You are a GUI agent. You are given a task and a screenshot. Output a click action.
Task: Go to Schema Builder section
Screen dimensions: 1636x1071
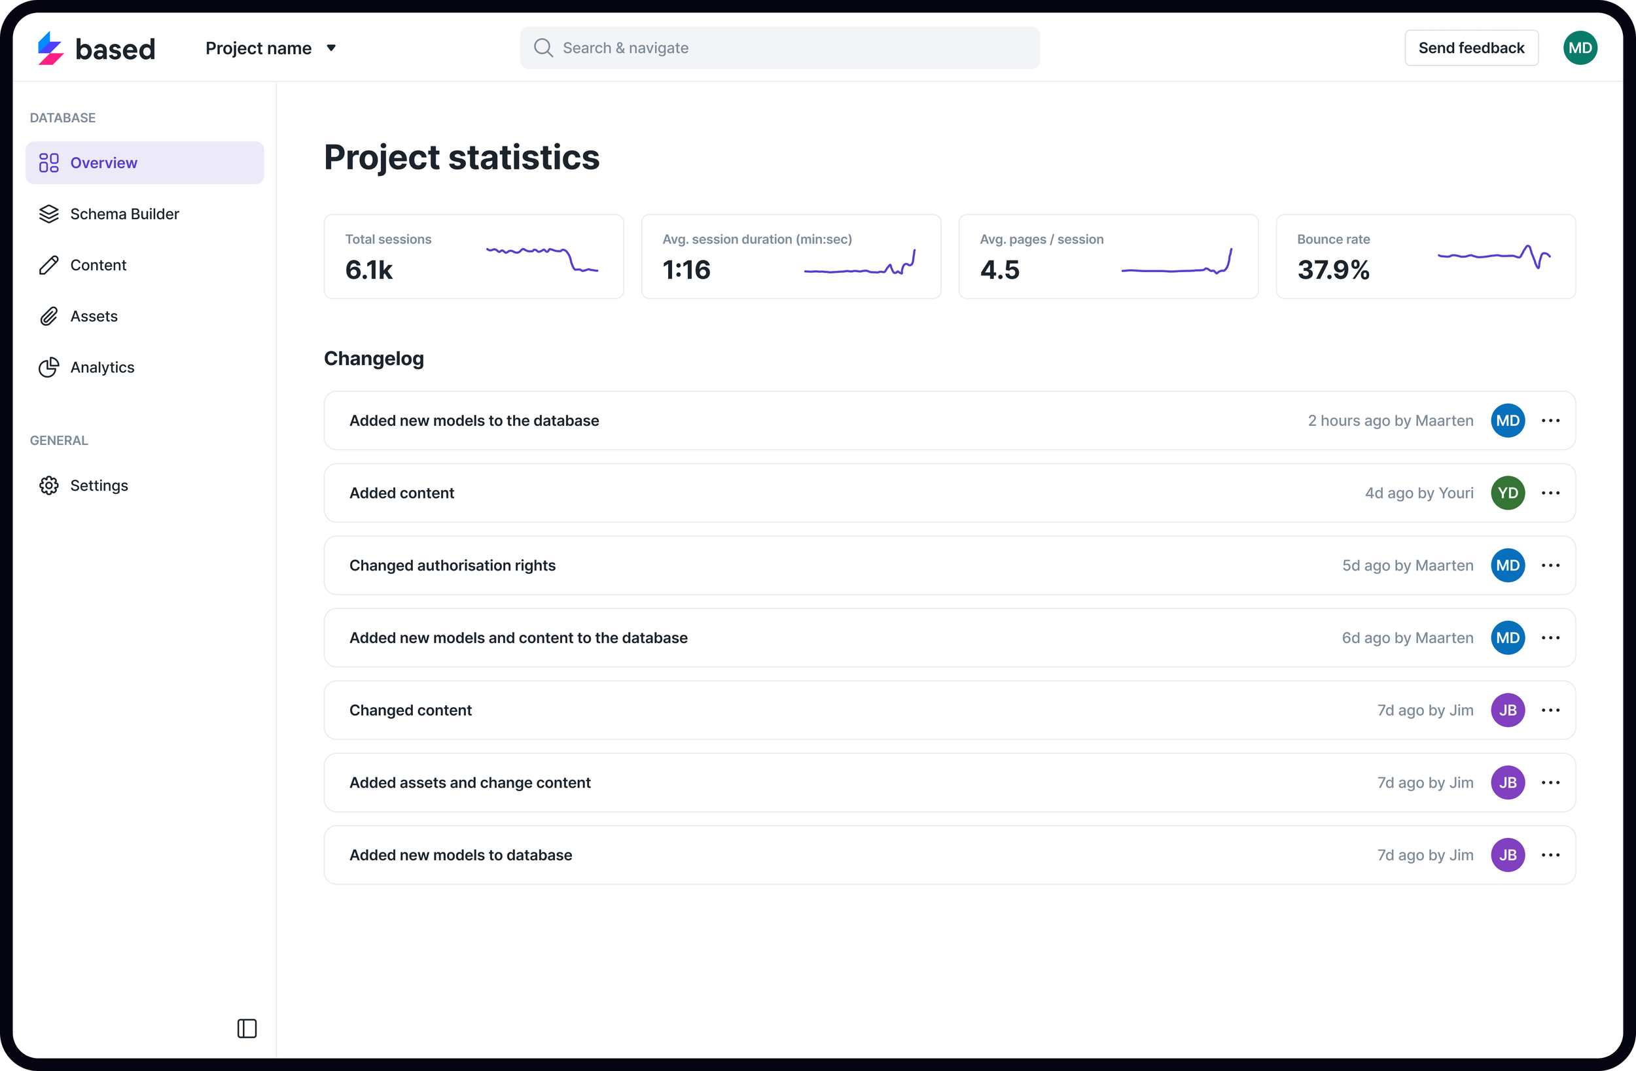tap(124, 214)
